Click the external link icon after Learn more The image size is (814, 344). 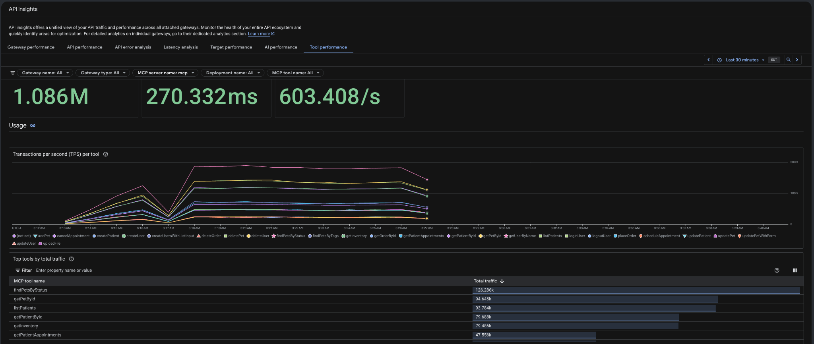(273, 34)
